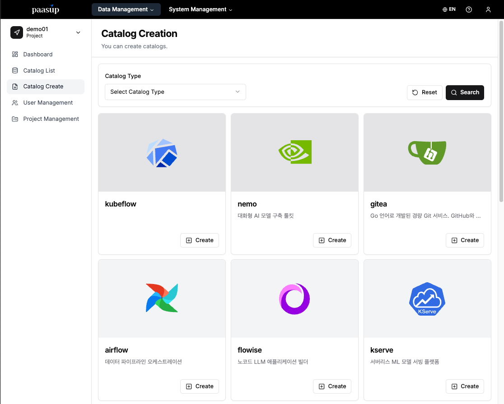Click the gitea description text

coord(425,216)
